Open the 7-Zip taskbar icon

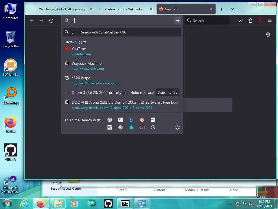125,204
